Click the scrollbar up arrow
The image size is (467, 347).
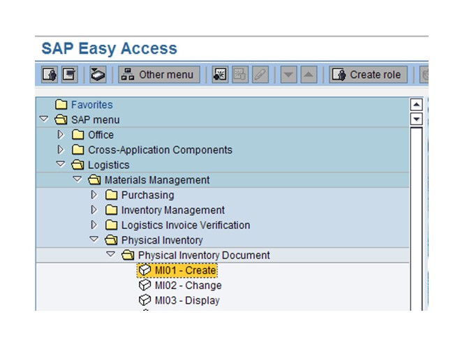pyautogui.click(x=416, y=105)
